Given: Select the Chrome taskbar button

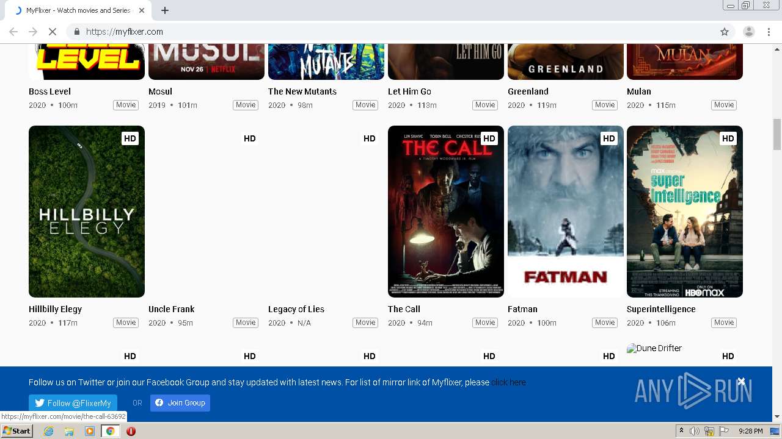Looking at the screenshot, I should (111, 431).
